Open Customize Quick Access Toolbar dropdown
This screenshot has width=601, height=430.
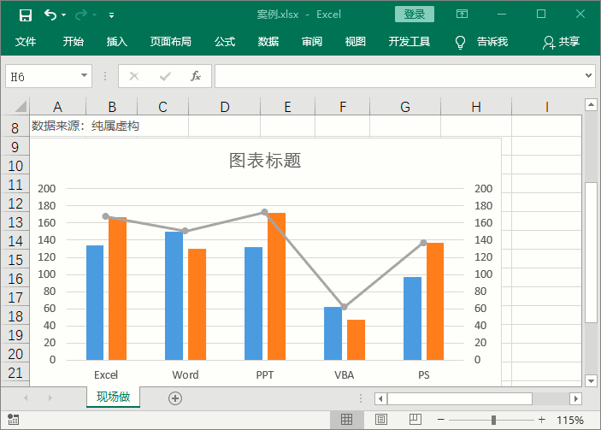[x=111, y=15]
